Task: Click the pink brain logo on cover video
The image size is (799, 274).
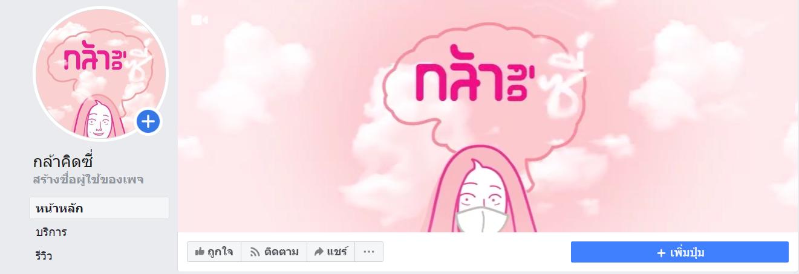Action: tap(487, 94)
